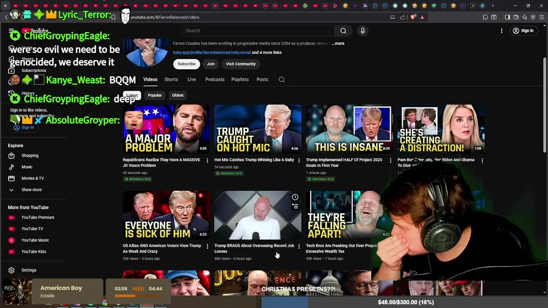Click the YouTube search input field

258,31
